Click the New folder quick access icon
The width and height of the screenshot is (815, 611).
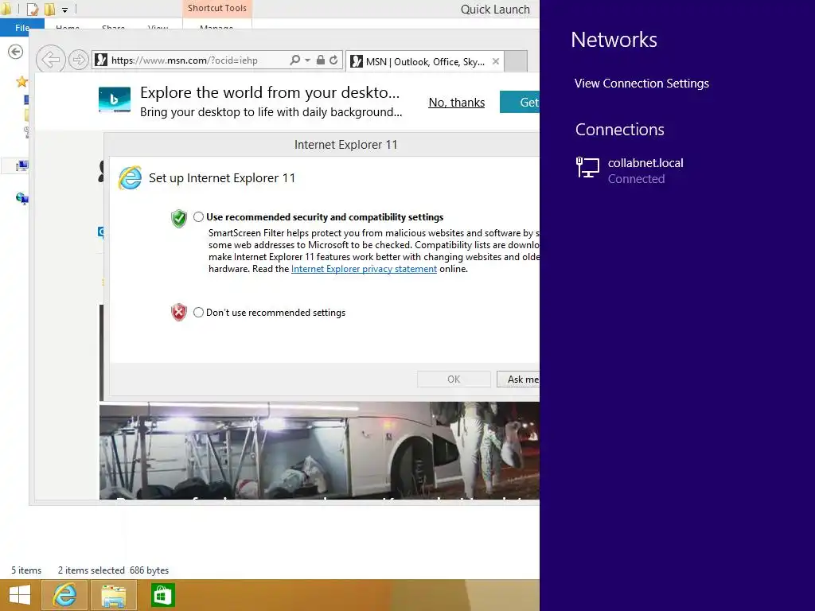49,10
